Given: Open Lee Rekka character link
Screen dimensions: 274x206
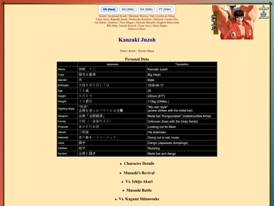Looking at the screenshot, I should click(x=100, y=22).
